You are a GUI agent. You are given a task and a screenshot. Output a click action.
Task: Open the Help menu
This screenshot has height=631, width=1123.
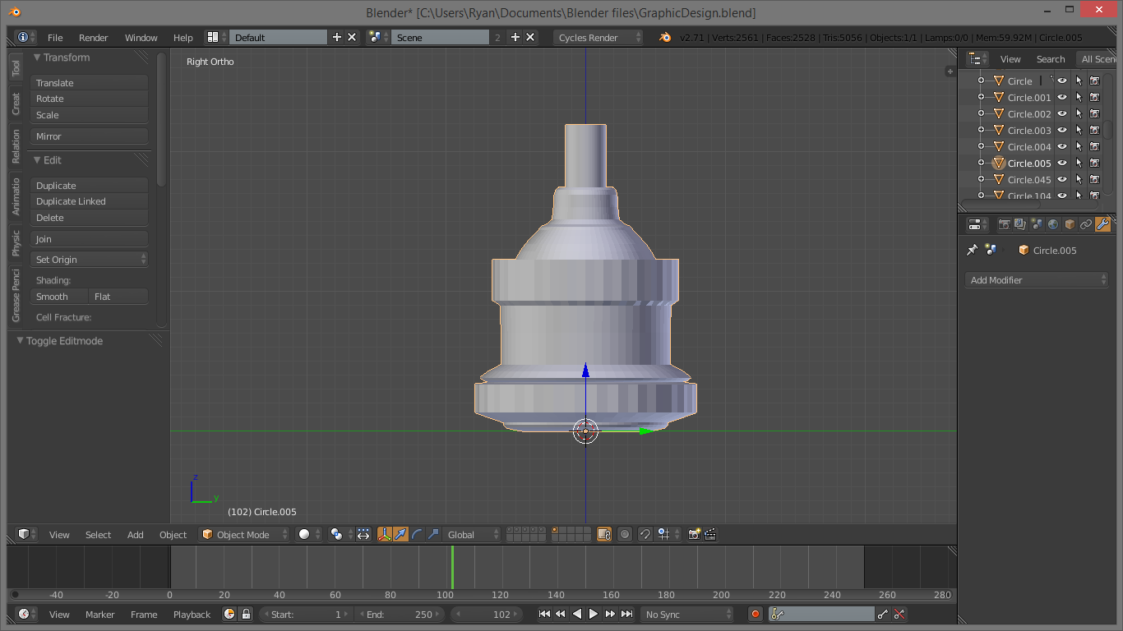point(183,37)
